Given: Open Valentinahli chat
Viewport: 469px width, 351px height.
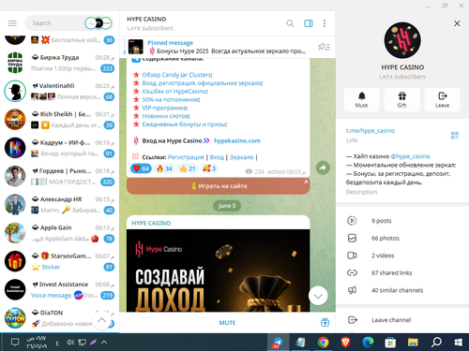Looking at the screenshot, I should tap(59, 91).
